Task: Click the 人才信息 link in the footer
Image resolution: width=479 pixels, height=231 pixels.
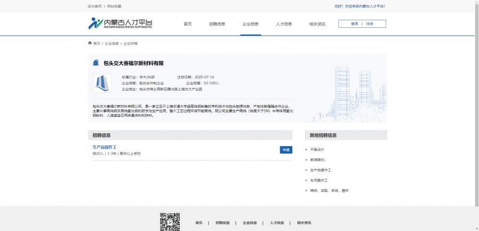Action: (277, 222)
